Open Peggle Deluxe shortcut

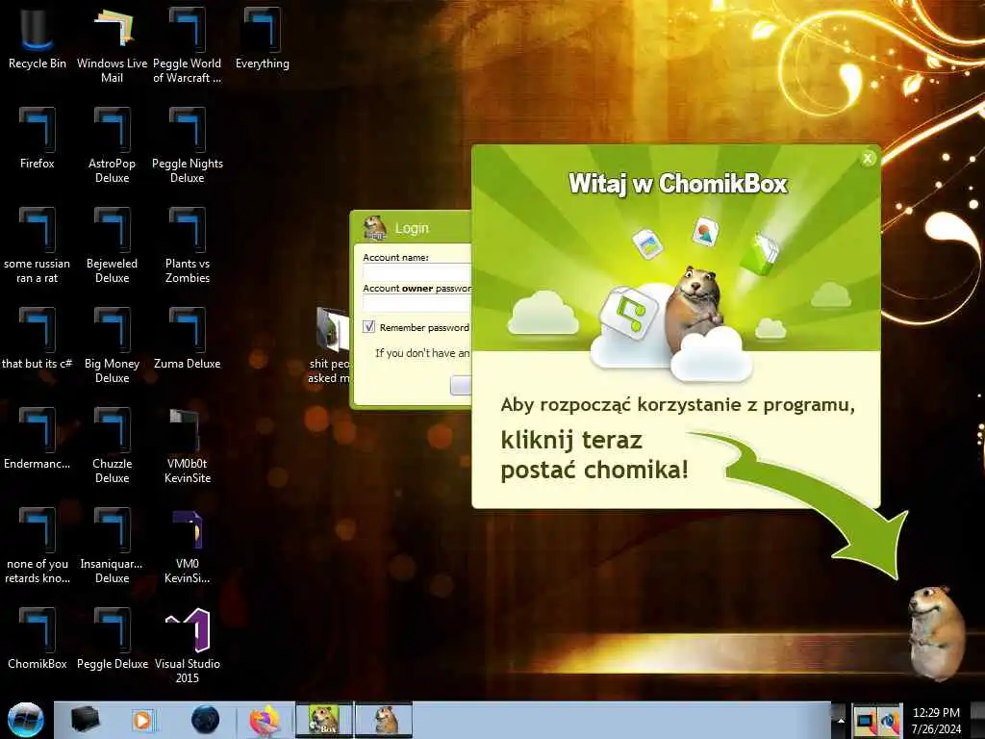tap(112, 639)
